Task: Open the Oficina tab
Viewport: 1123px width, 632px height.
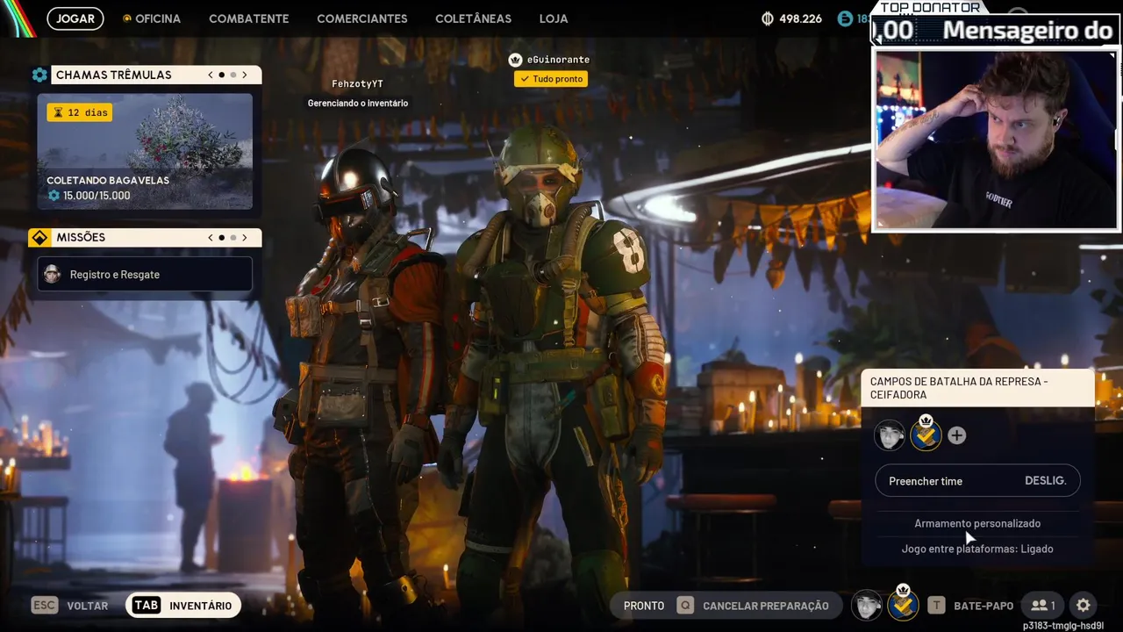Action: click(x=158, y=18)
